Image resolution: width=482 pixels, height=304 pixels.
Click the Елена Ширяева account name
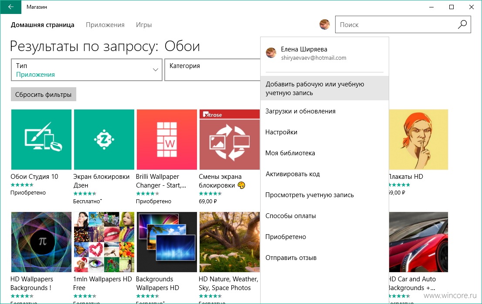pos(304,49)
